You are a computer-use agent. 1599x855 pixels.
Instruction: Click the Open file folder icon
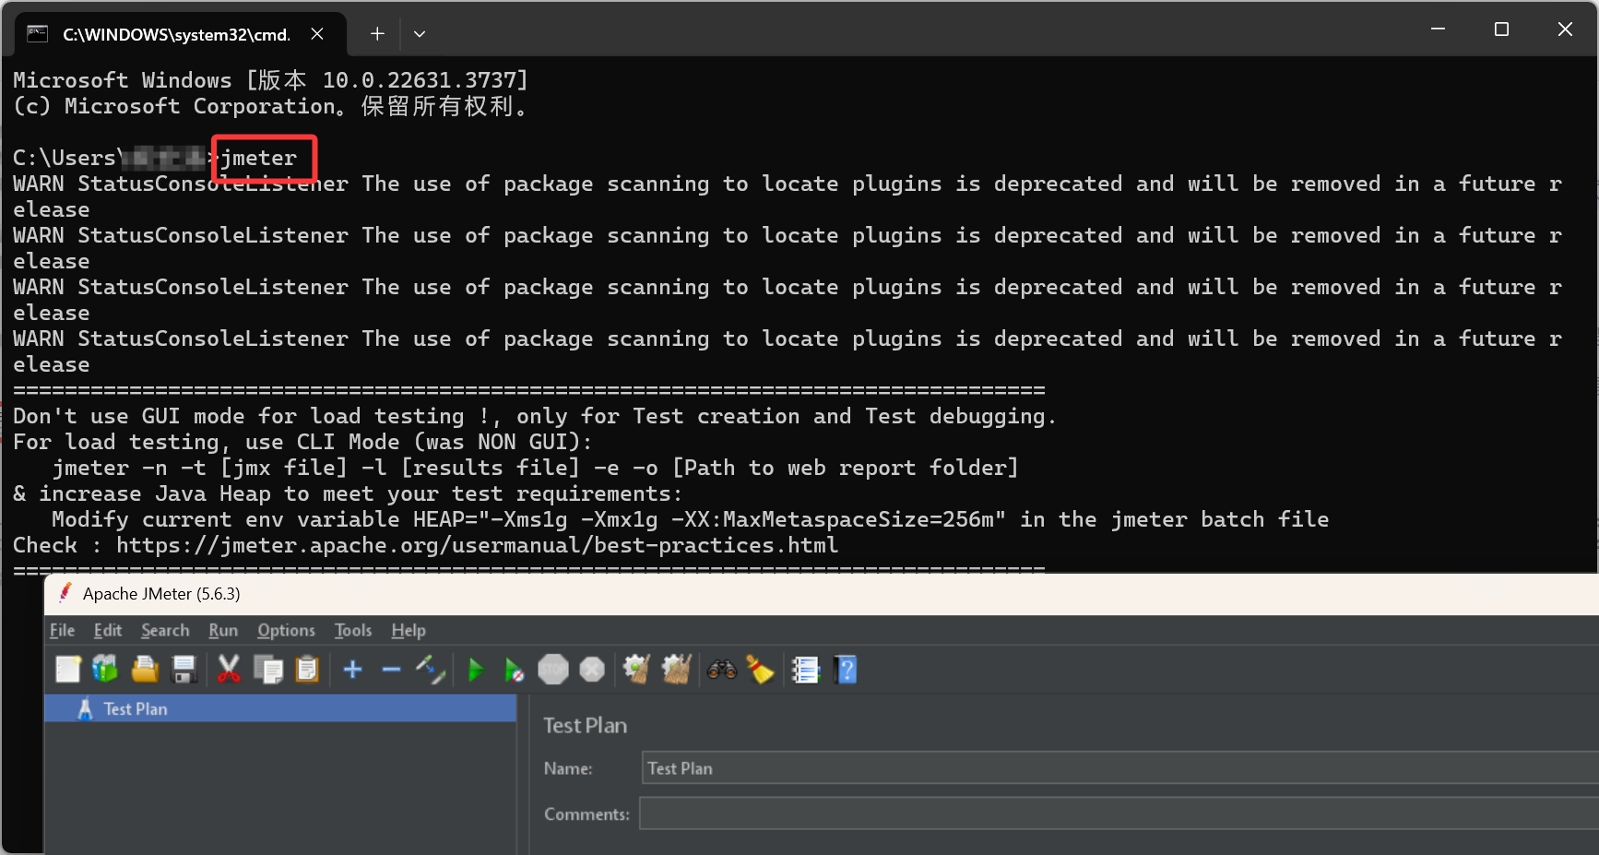pos(145,670)
